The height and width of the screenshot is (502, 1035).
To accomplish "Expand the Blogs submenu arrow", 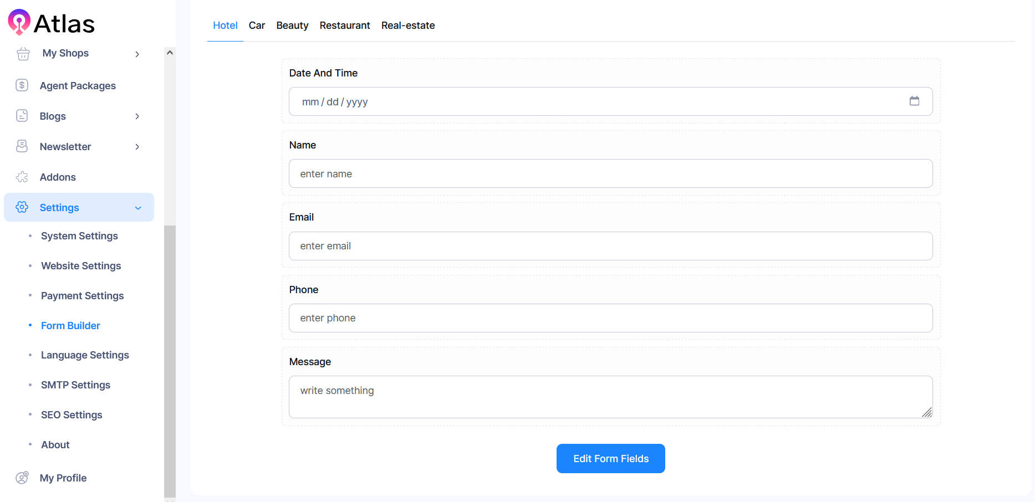I will (x=137, y=116).
